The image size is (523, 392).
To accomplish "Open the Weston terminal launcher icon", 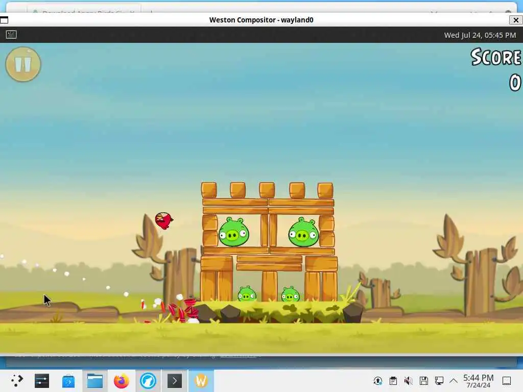I will (11, 34).
